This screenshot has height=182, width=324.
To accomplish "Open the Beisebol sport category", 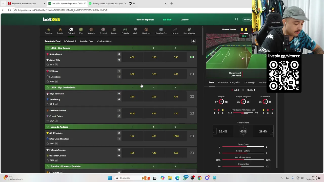I will point(103,31).
